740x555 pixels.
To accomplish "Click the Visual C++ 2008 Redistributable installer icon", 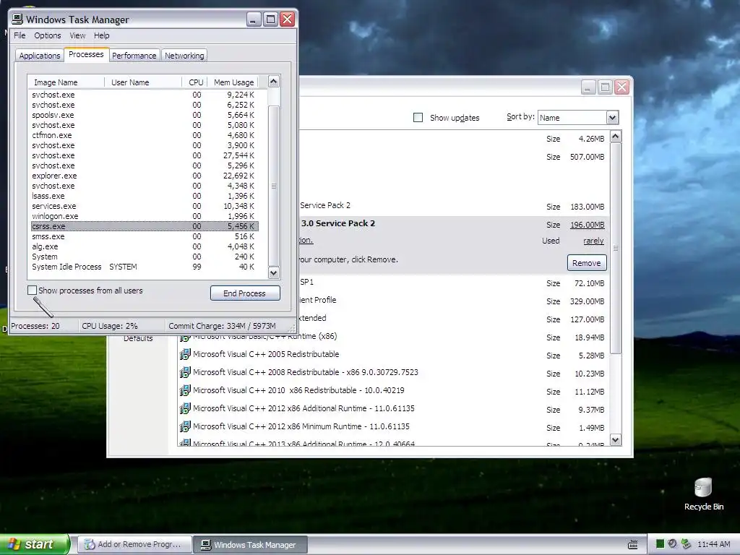I will 185,372.
